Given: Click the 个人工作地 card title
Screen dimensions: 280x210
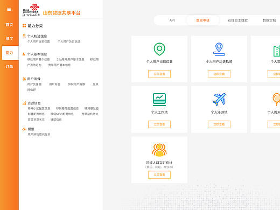Looking at the screenshot, I should pyautogui.click(x=159, y=112).
